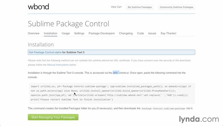Click the Sublime Package Control page heading
223x126 pixels.
(69, 24)
